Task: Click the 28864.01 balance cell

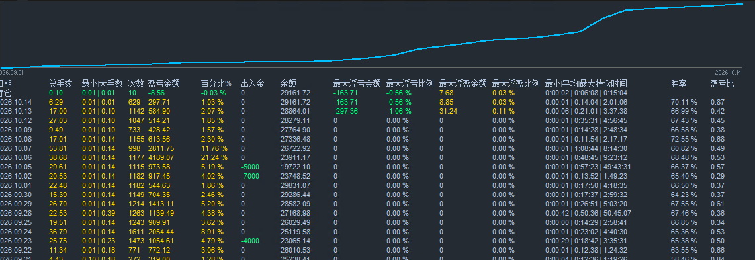Action: coord(295,111)
